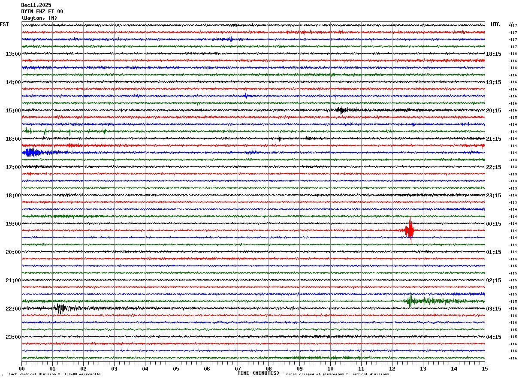Click the 04:15 UTC time label
519x380 pixels.
494,337
